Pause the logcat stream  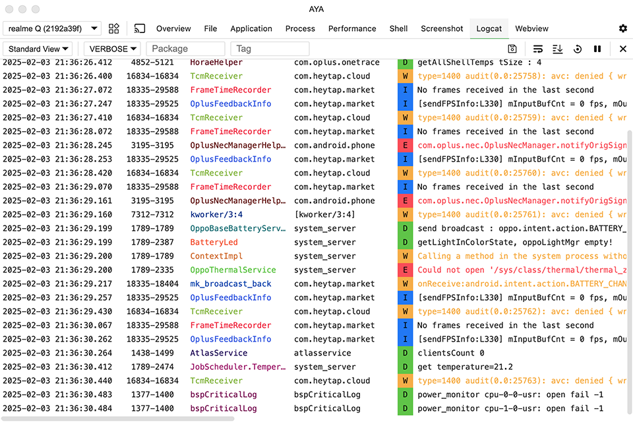597,49
